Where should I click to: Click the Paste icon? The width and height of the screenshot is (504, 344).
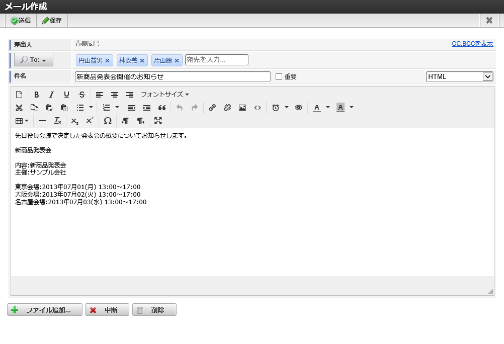49,108
